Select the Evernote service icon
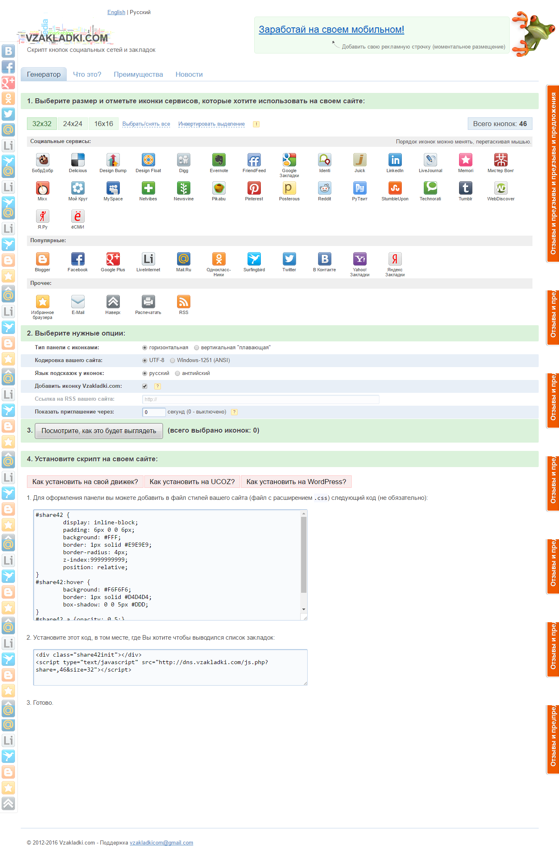 click(219, 160)
